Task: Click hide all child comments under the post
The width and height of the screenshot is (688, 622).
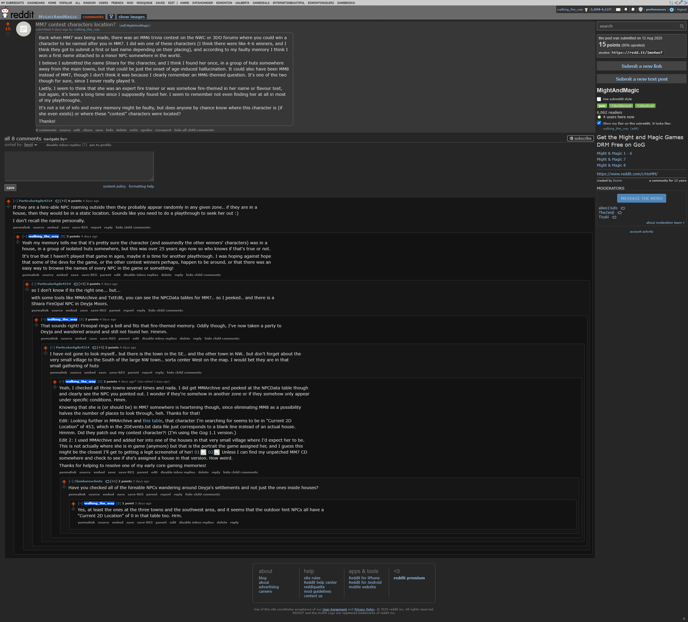Action: pyautogui.click(x=194, y=130)
